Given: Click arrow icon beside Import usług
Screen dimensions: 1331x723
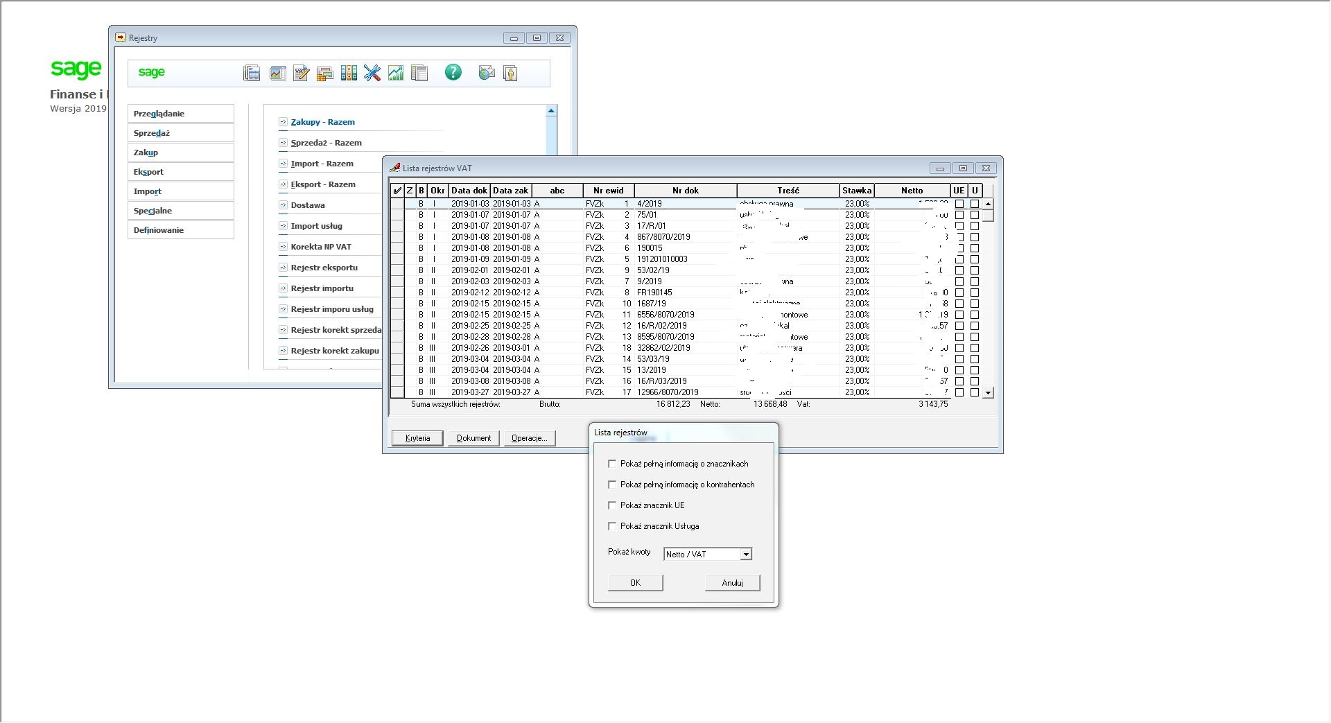Looking at the screenshot, I should pos(283,226).
